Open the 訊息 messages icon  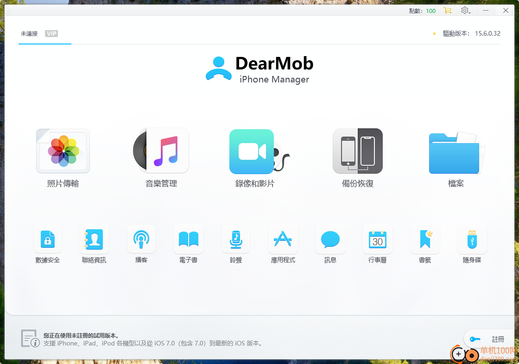pos(330,239)
